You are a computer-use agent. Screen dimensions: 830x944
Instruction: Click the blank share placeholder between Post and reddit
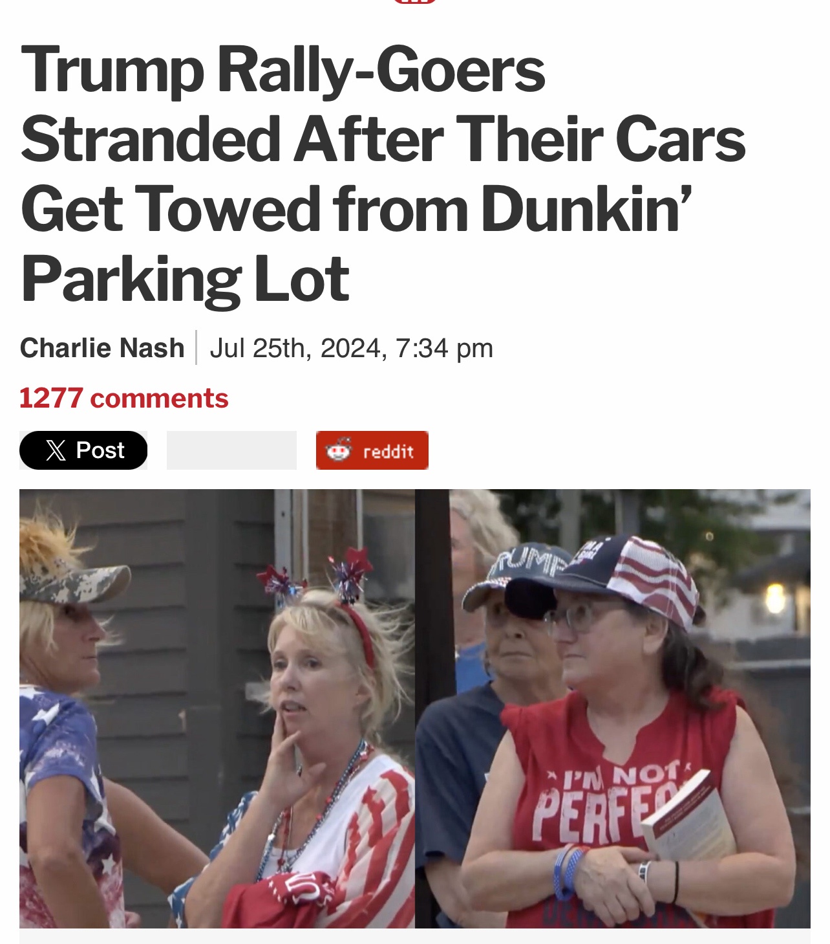coord(231,450)
